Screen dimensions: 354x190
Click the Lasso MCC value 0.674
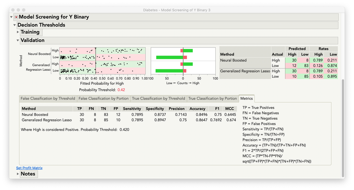click(231, 120)
